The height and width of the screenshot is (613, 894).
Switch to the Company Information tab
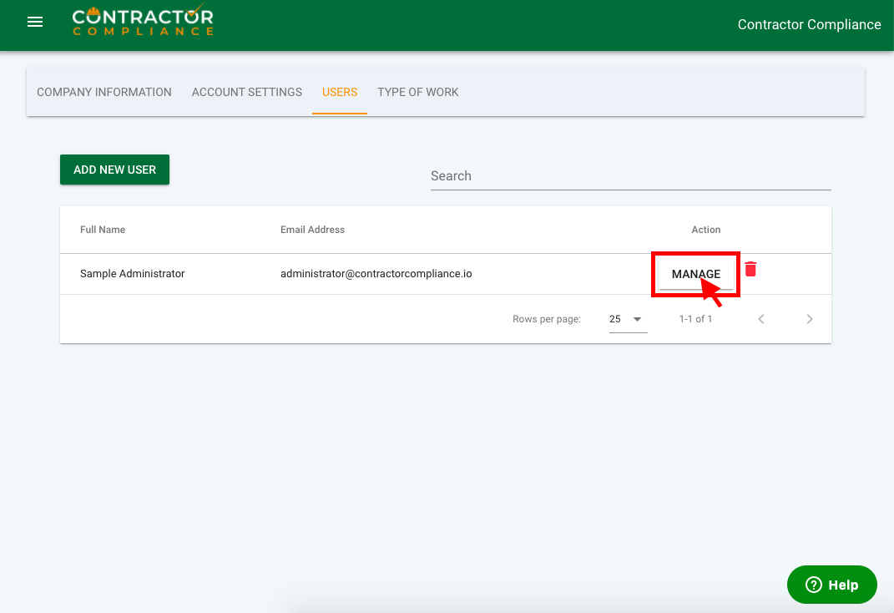(104, 92)
